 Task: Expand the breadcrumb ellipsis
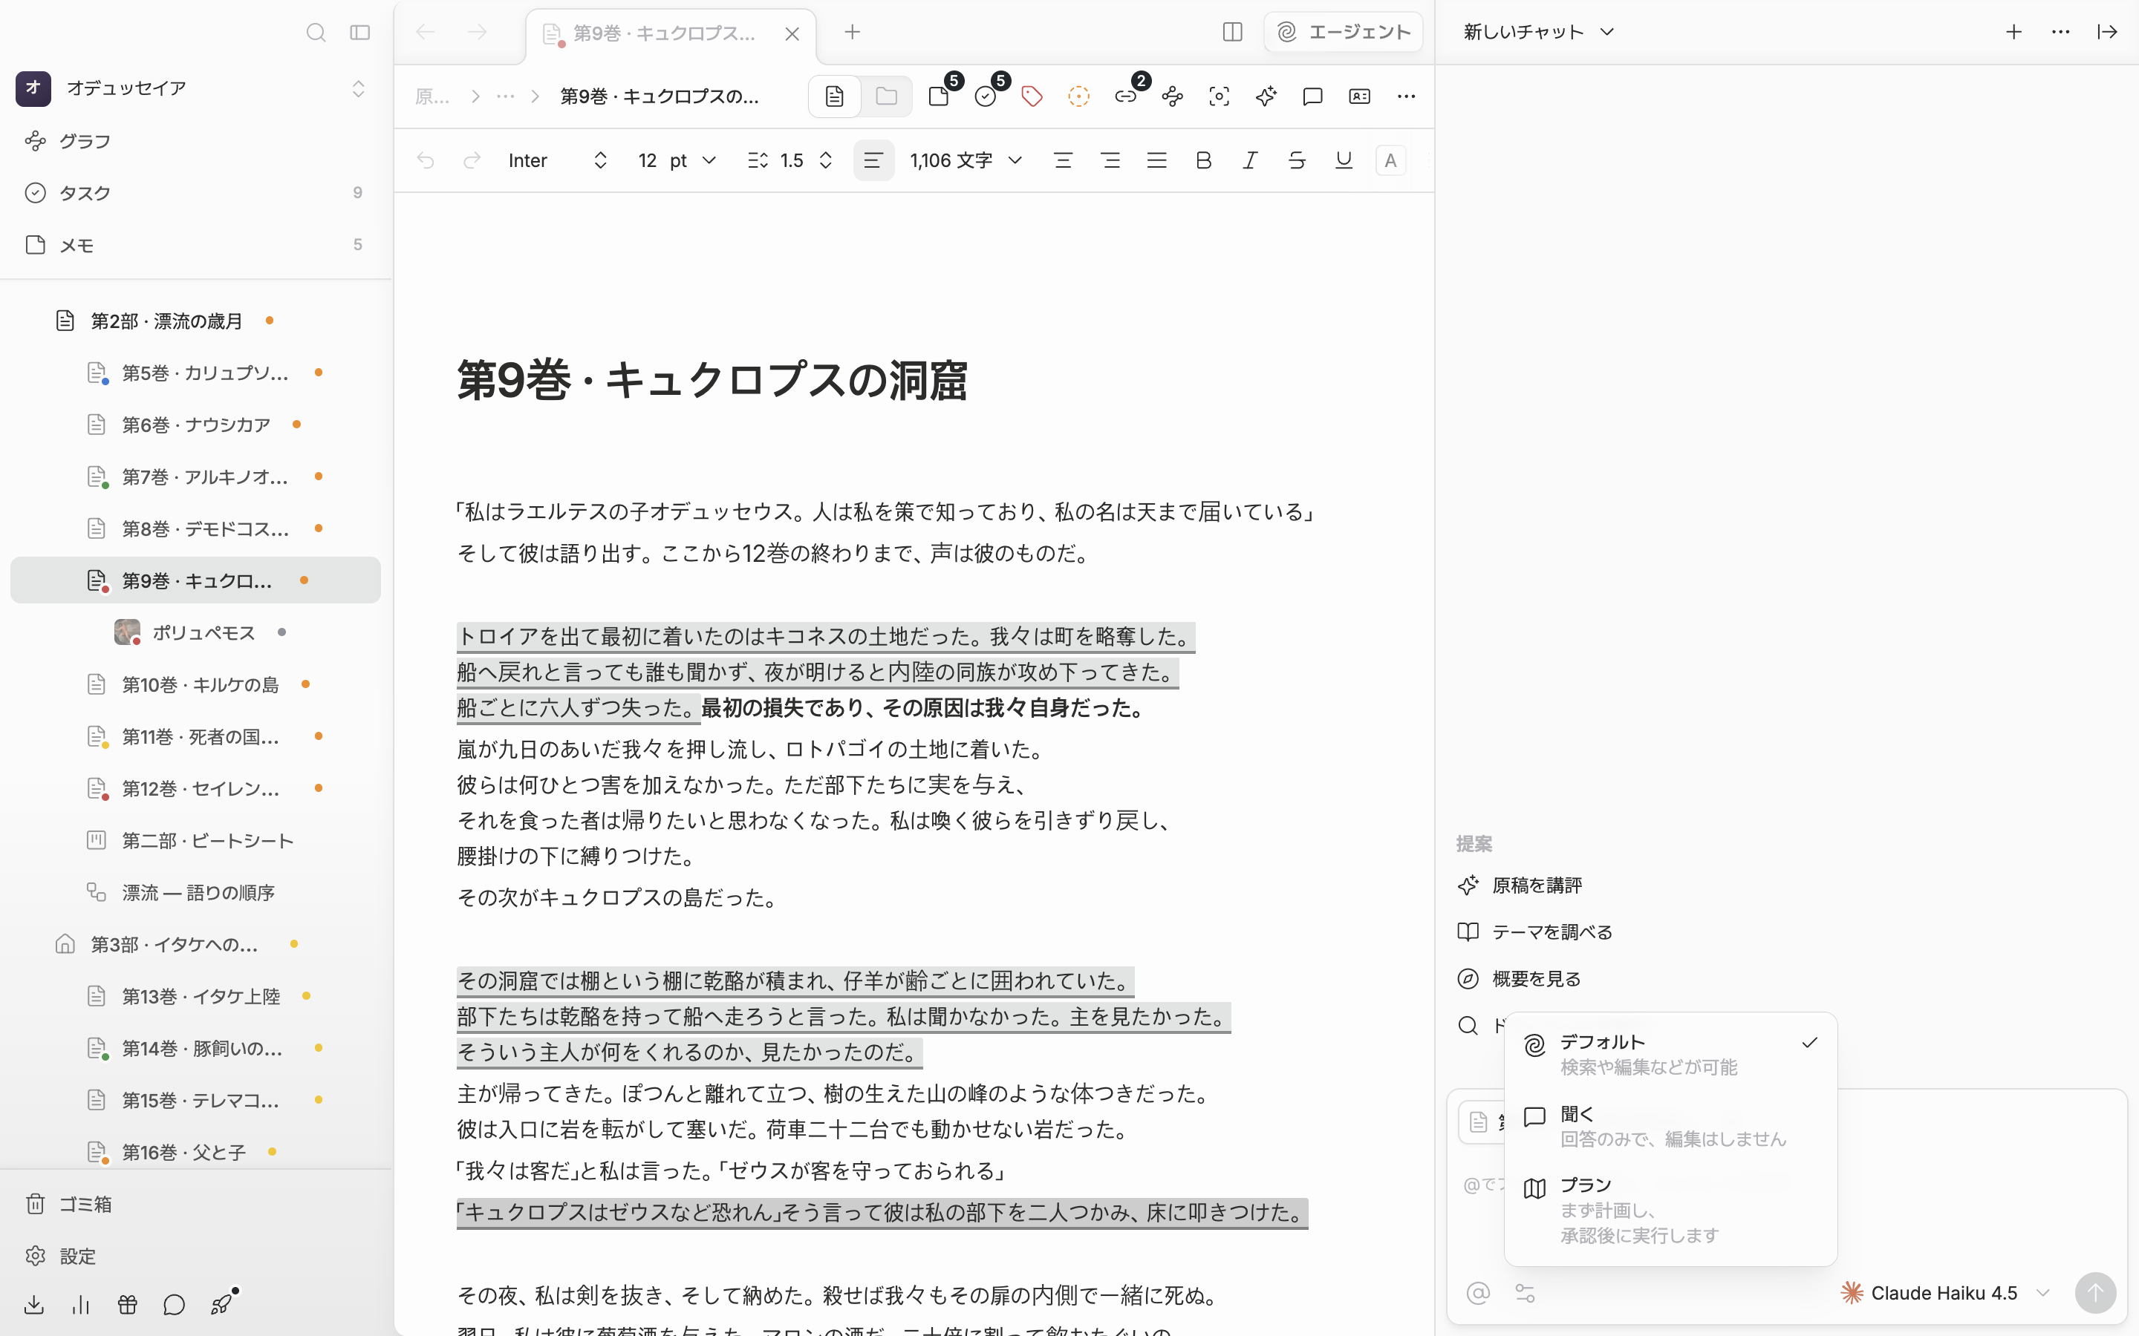[506, 96]
